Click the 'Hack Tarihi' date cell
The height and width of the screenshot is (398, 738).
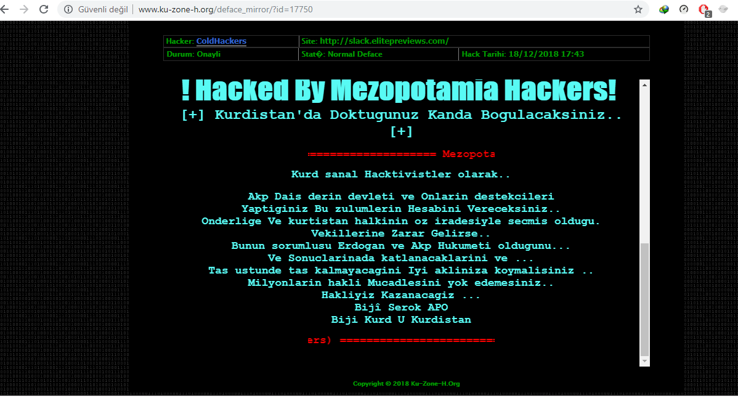tap(554, 55)
